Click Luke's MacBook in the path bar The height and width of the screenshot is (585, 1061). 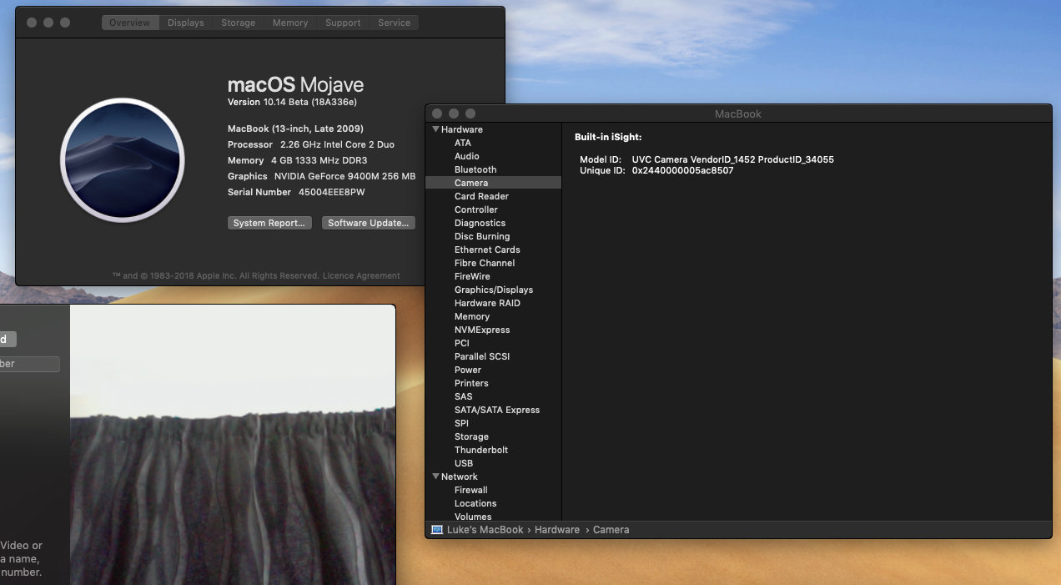click(485, 530)
